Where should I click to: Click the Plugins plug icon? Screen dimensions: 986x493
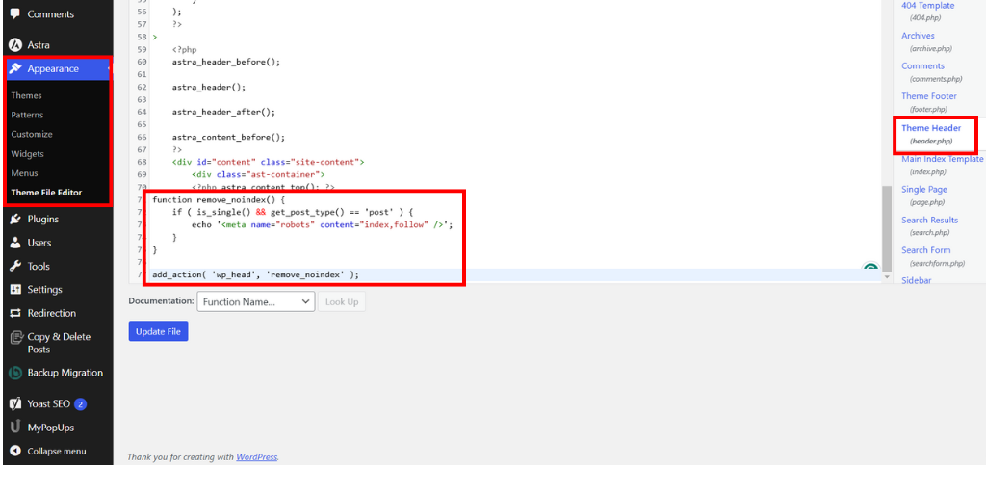click(15, 219)
